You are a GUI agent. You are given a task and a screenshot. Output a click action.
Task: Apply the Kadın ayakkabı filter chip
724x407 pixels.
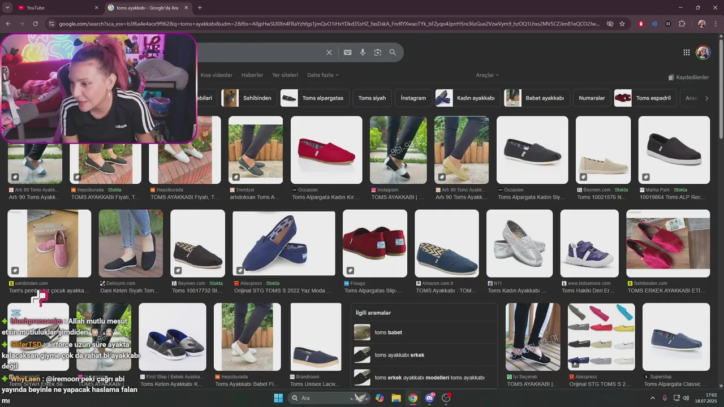click(468, 98)
